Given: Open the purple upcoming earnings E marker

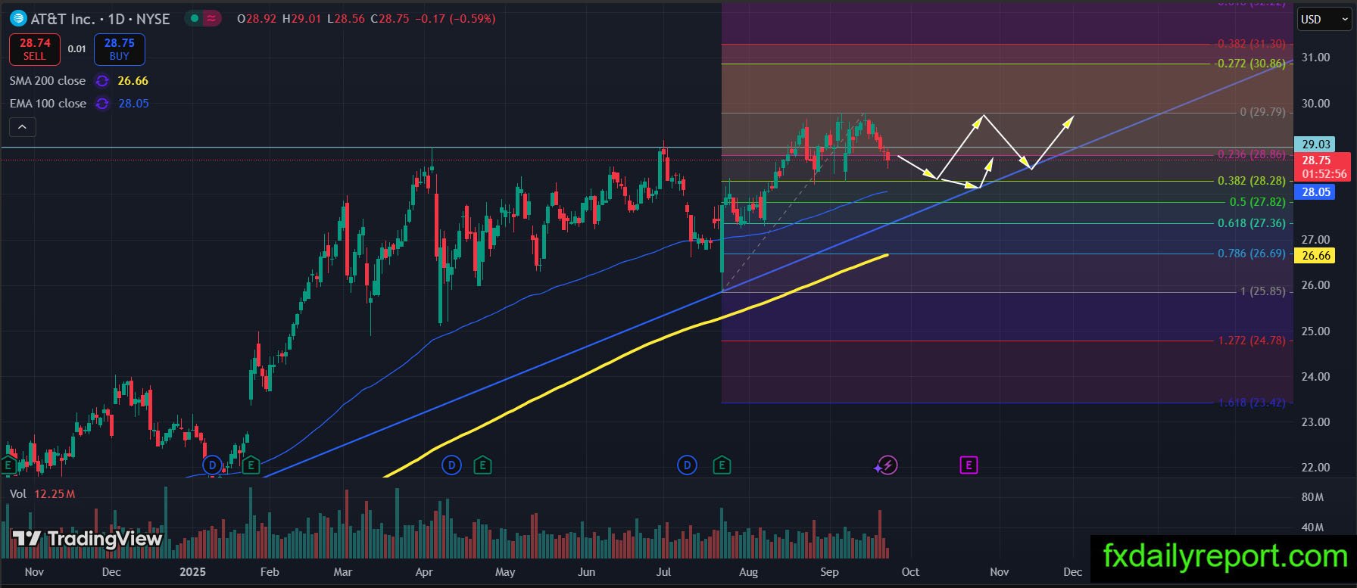Looking at the screenshot, I should [x=969, y=465].
